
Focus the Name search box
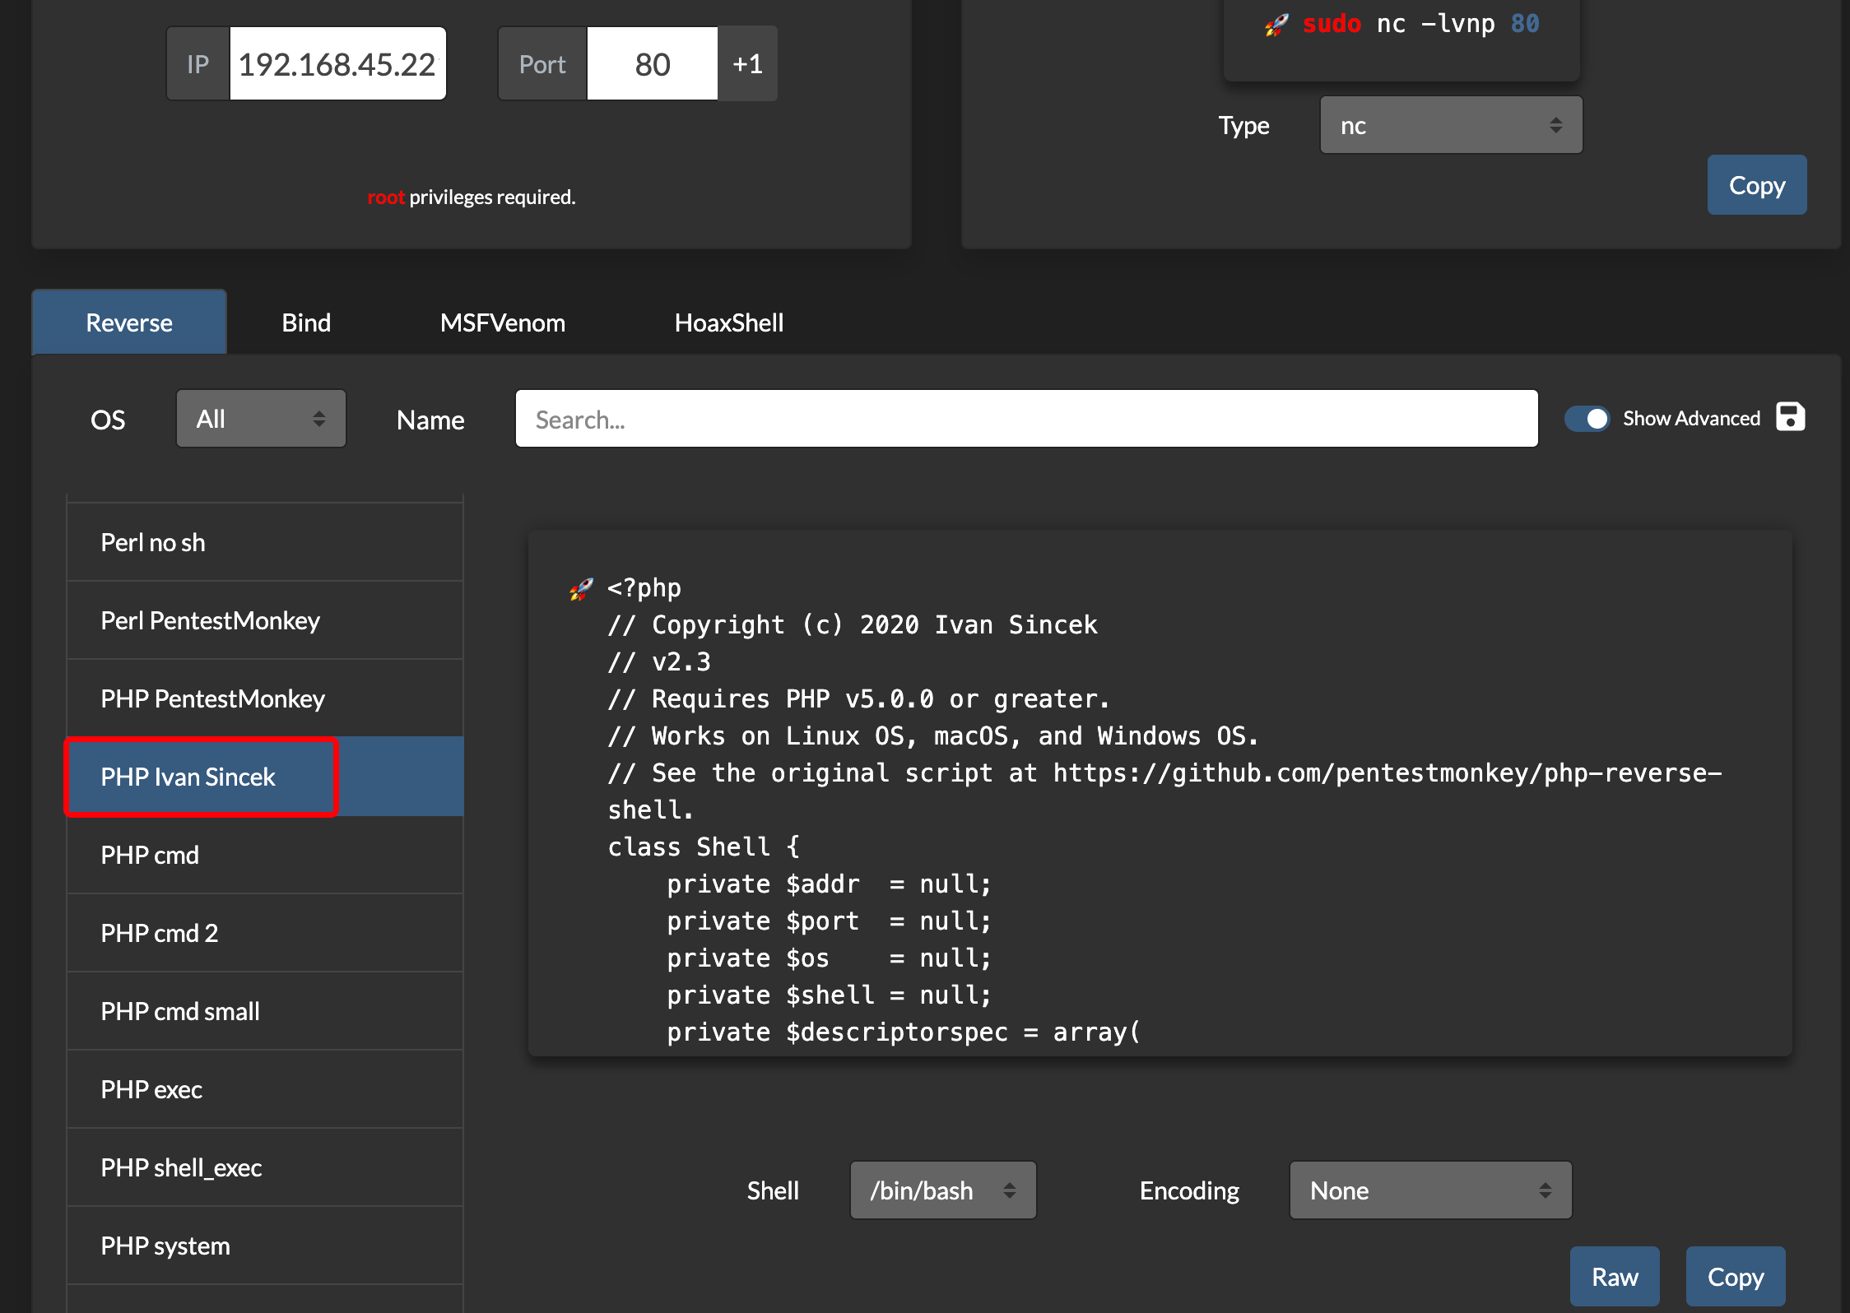click(x=1026, y=420)
